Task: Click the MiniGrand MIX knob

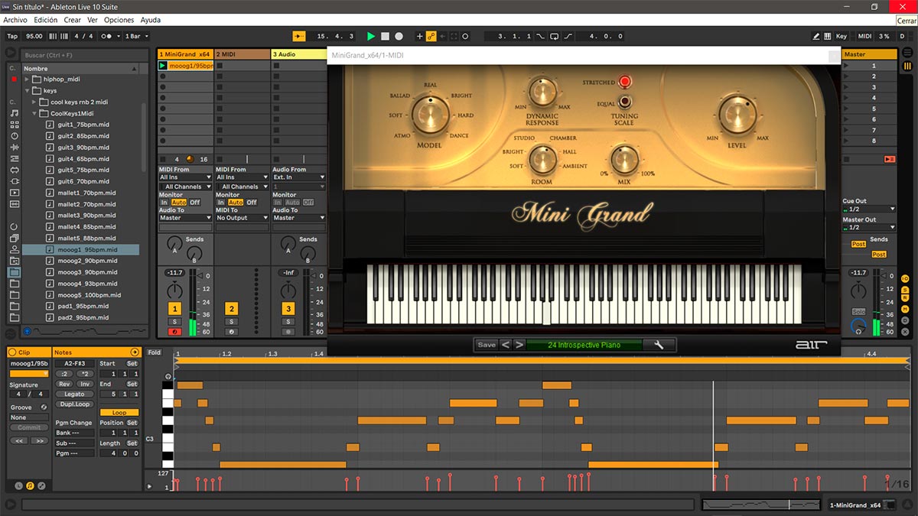Action: coord(624,160)
